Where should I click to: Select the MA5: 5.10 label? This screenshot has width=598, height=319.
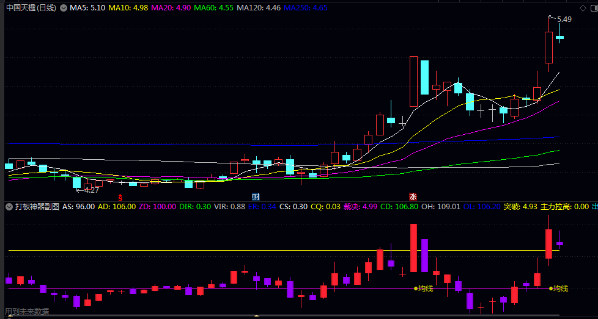[87, 8]
